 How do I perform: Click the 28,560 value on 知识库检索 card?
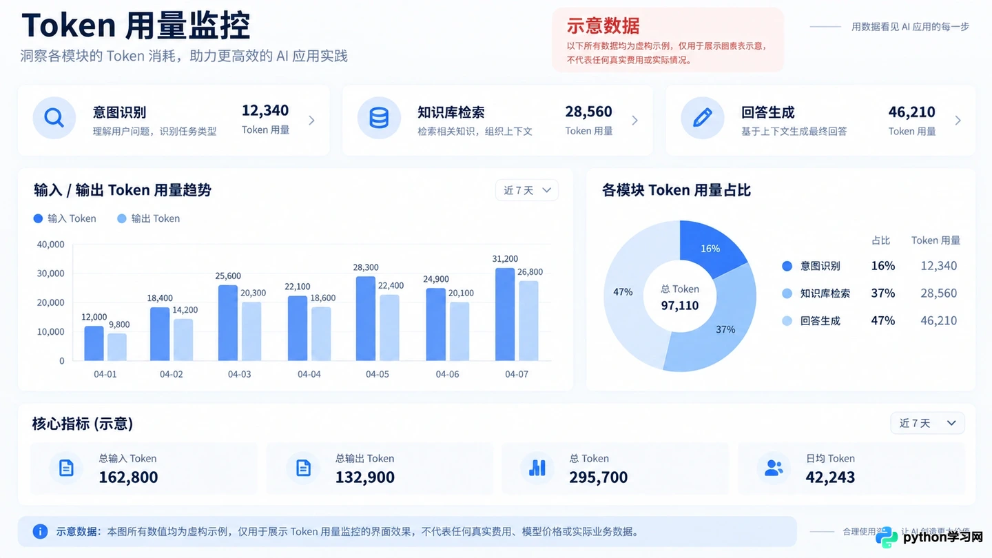pos(589,112)
